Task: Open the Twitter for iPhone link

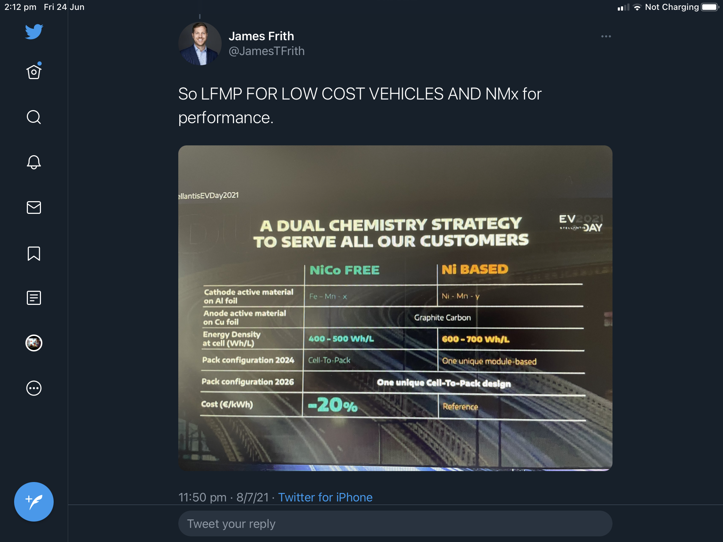Action: [325, 497]
